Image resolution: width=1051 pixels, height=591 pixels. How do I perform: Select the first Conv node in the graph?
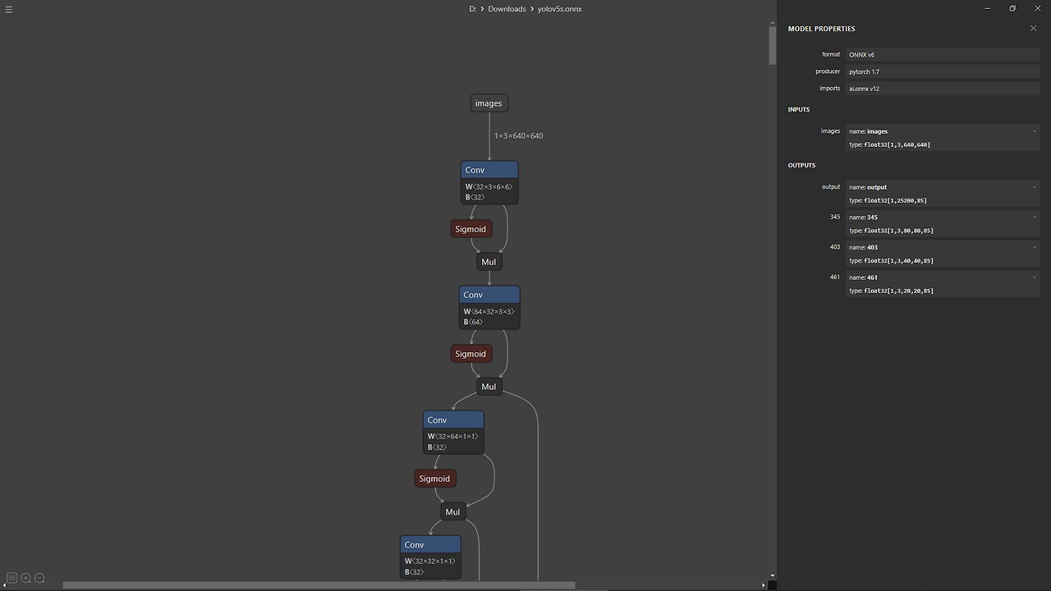click(489, 169)
